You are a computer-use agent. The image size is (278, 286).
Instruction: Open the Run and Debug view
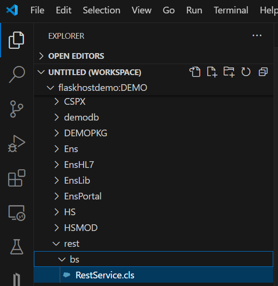16,144
